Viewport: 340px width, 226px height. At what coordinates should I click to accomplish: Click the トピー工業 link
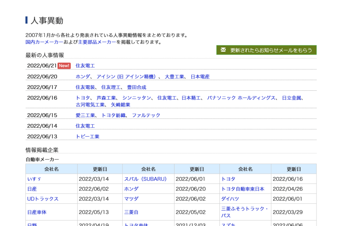87,136
